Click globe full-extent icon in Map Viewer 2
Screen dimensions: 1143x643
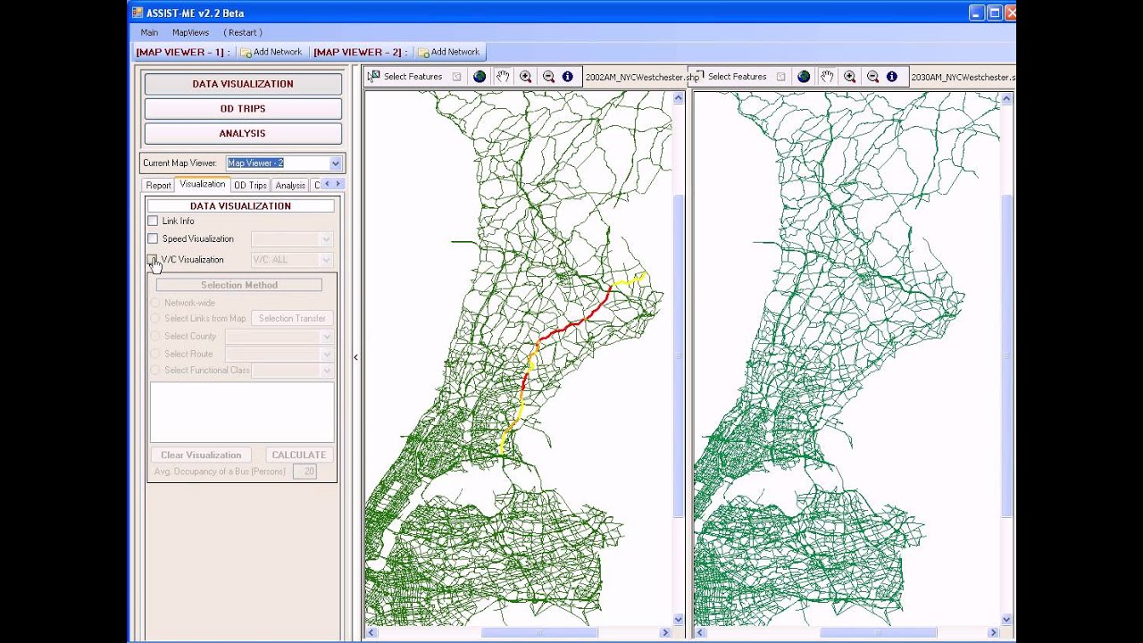[x=804, y=77]
